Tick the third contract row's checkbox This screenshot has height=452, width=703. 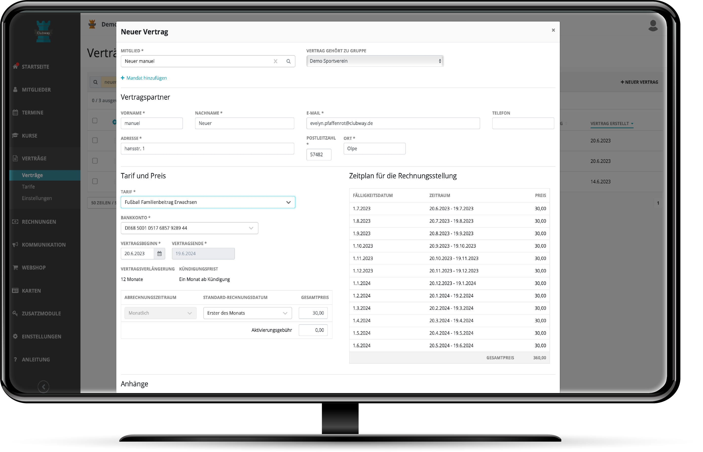tap(95, 181)
